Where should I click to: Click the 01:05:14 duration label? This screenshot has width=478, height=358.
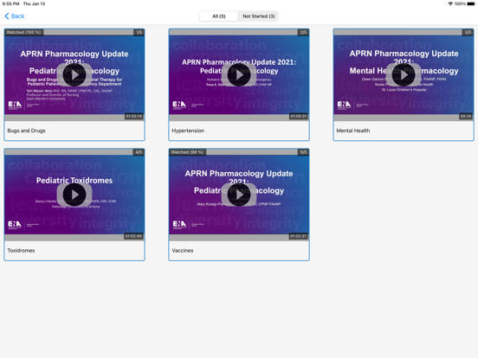[x=134, y=116]
